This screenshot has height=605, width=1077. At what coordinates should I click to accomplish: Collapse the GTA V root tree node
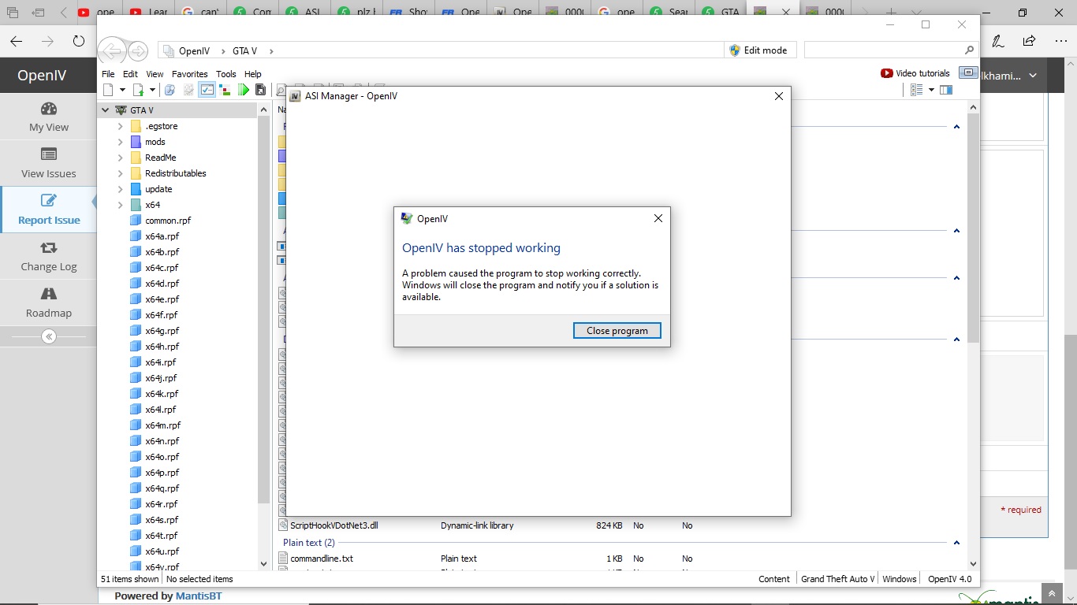click(106, 110)
